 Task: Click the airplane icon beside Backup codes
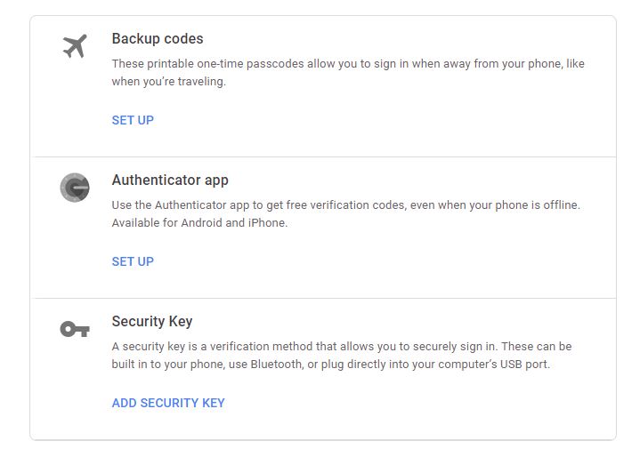tap(75, 45)
